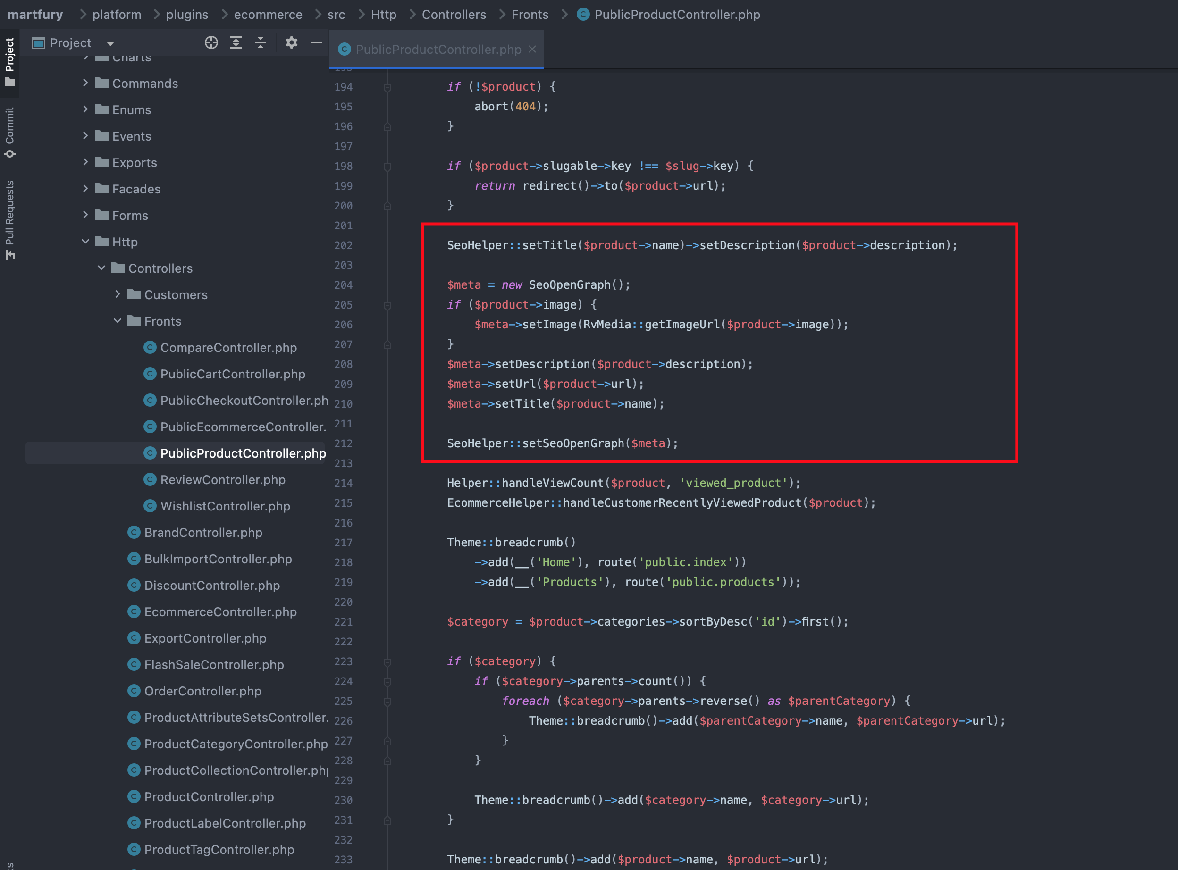Click platform in the breadcrumb path
Screen dimensions: 1178x870
[117, 14]
